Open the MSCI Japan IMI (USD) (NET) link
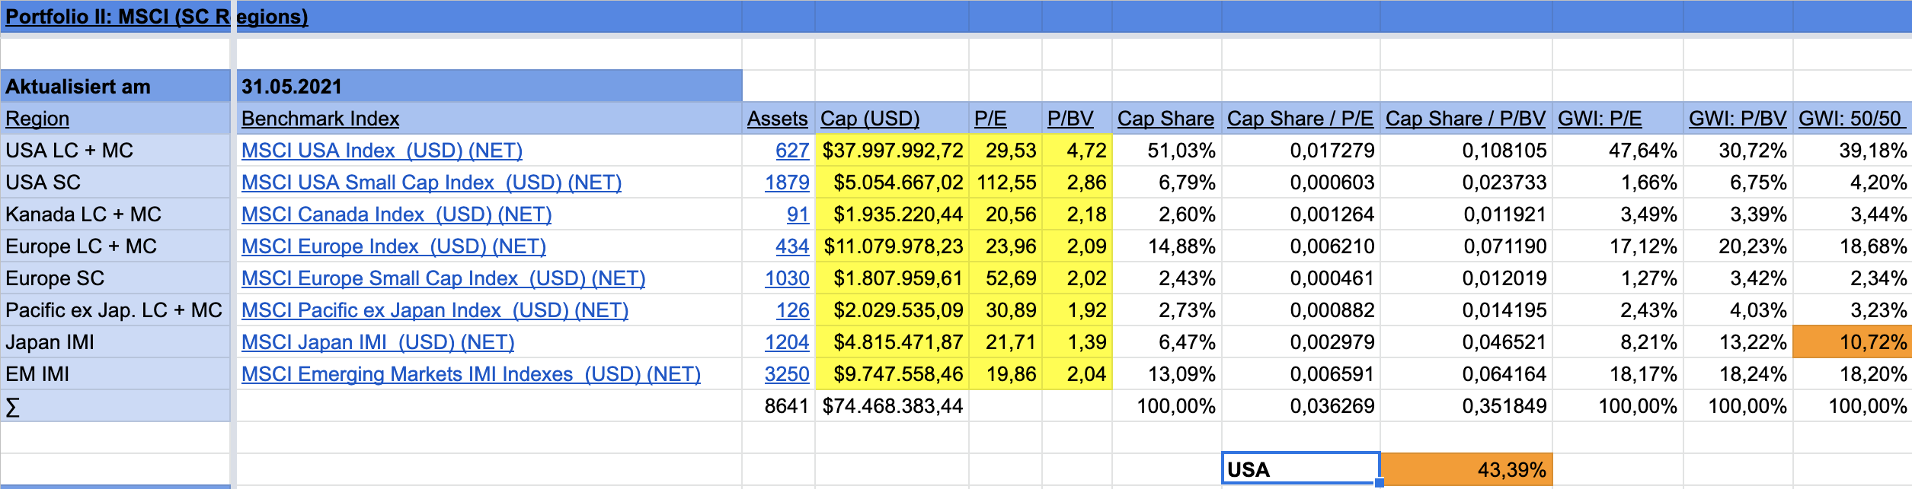This screenshot has width=1912, height=489. (x=377, y=342)
